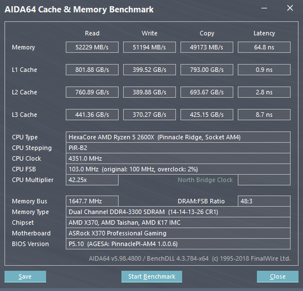Click the CPU Stepping value PiR-B2
303x291 pixels.
(x=178, y=148)
